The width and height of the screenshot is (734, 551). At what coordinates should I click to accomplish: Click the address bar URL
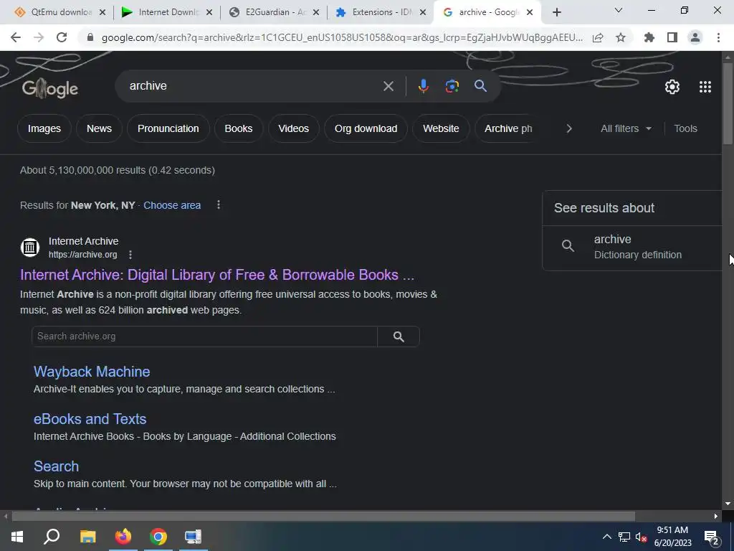[342, 37]
